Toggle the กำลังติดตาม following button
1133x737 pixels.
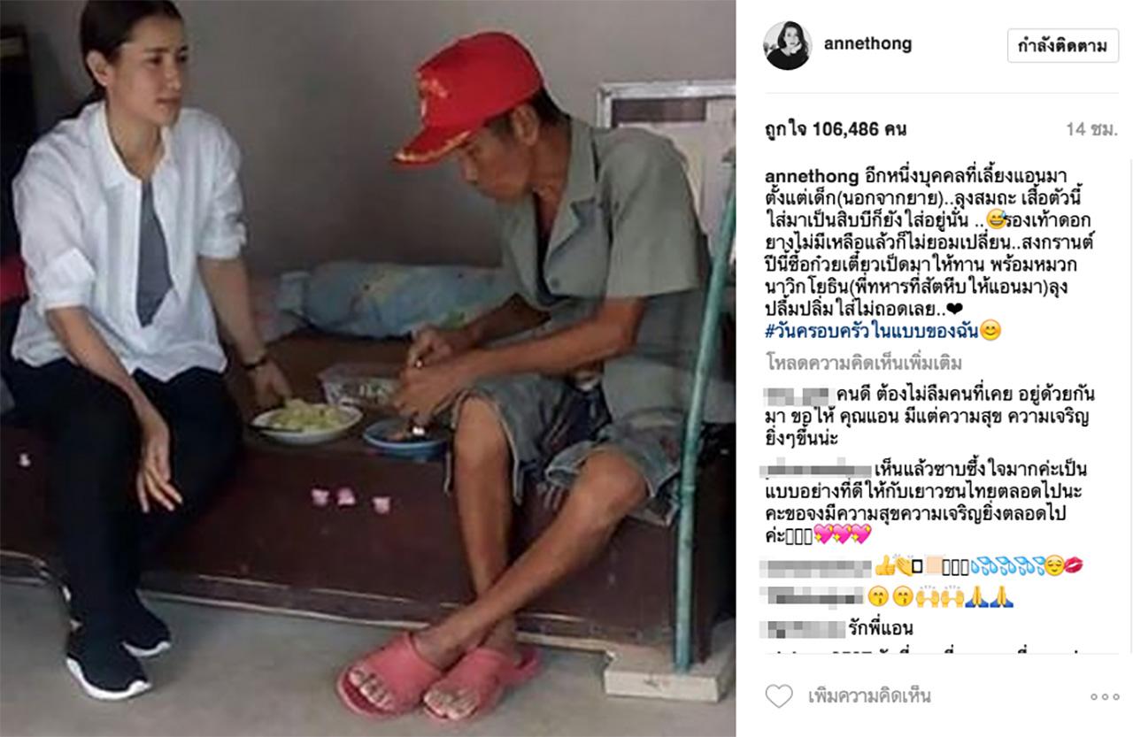(x=1062, y=46)
